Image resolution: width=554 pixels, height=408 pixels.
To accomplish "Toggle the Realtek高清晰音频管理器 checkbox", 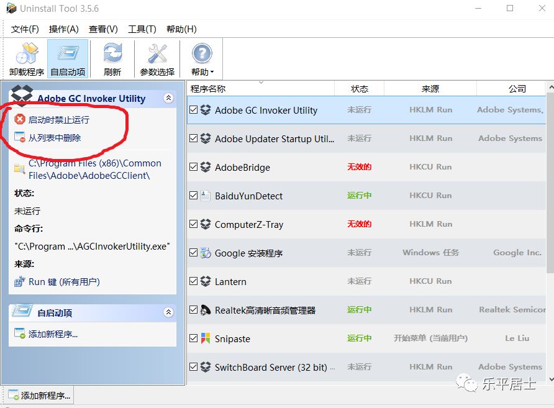I will (x=194, y=310).
